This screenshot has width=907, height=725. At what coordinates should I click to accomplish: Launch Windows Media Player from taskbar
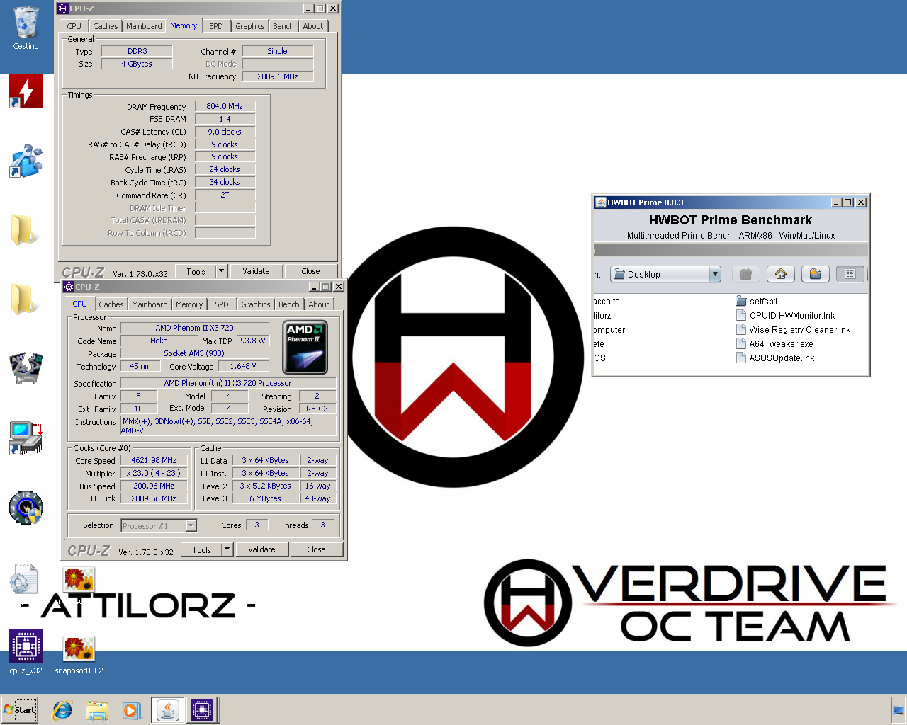point(131,710)
